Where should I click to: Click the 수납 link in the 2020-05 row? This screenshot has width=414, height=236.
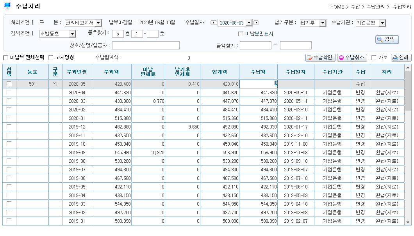coord(360,84)
